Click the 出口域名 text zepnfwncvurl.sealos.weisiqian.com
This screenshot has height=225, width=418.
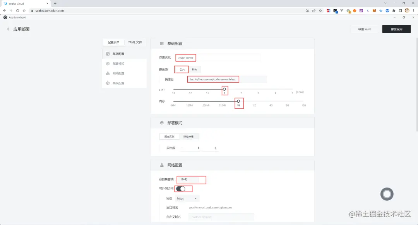(210, 208)
